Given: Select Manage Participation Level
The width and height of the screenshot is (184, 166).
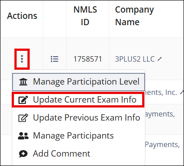Looking at the screenshot, I should coord(78,82).
